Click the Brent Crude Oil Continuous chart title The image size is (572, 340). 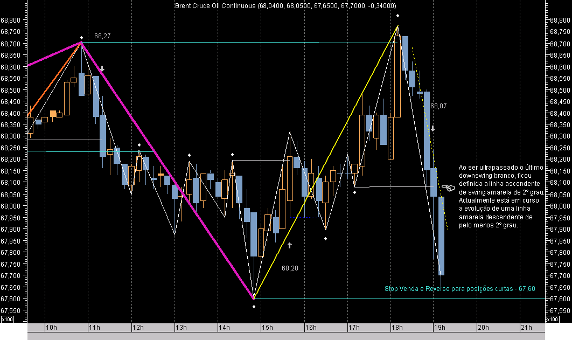pos(284,5)
